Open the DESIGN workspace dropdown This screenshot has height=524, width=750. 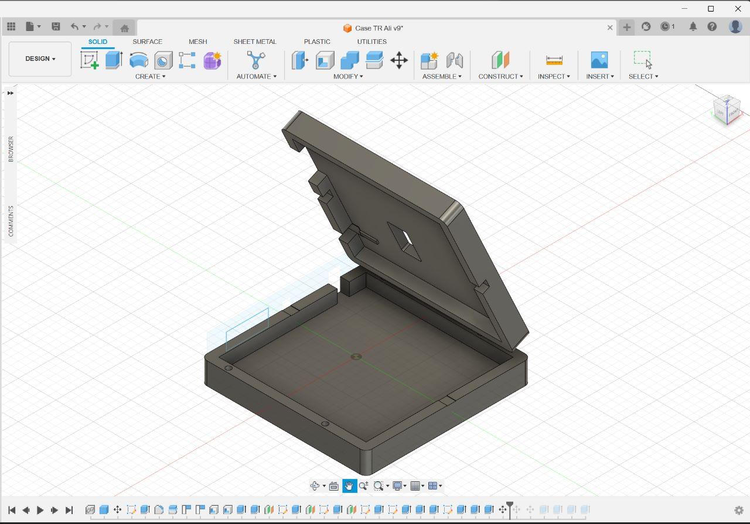click(x=40, y=59)
